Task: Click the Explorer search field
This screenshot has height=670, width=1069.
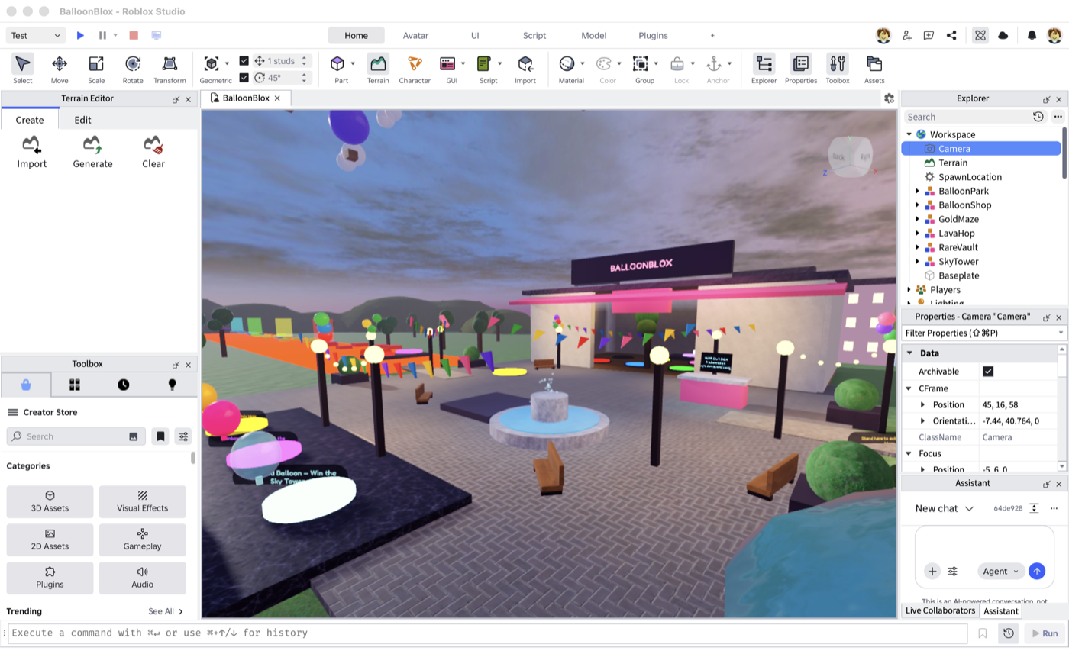Action: (x=966, y=117)
